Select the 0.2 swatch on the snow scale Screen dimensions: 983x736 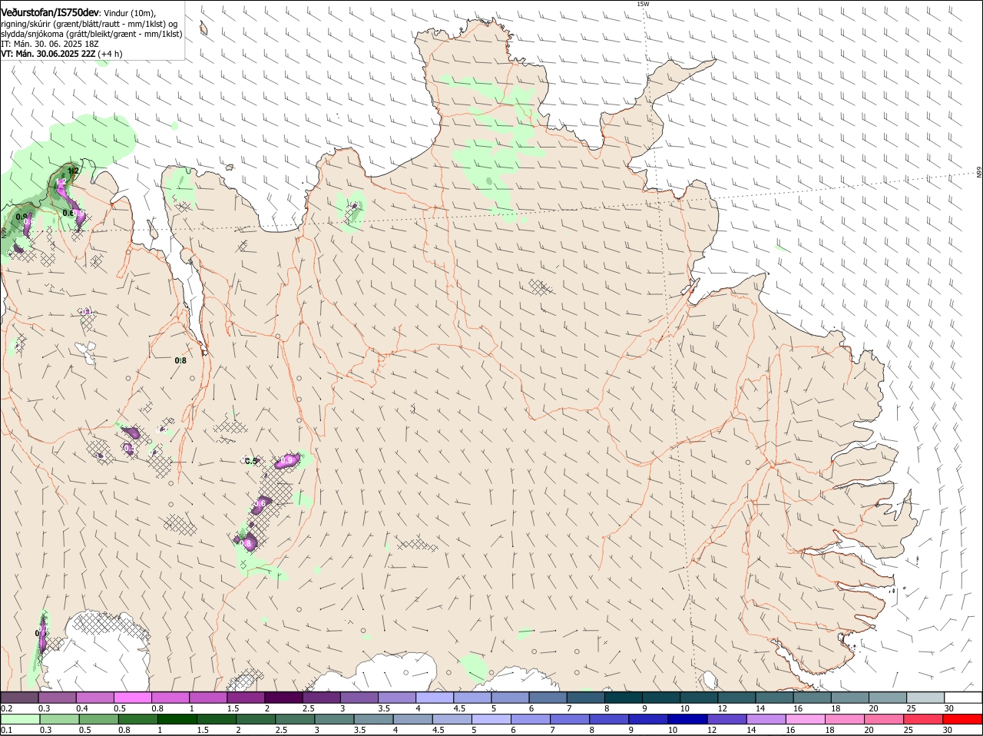19,698
